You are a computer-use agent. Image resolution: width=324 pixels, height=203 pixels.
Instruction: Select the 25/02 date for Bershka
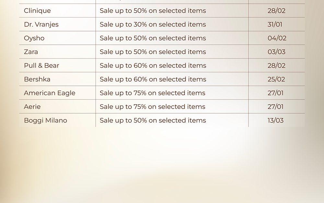tap(276, 79)
